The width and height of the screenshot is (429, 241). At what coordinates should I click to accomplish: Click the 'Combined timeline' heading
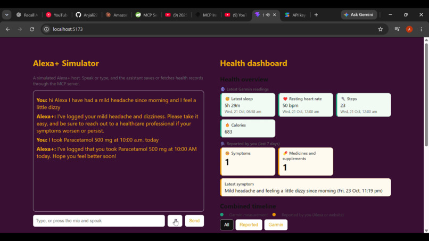(x=248, y=206)
